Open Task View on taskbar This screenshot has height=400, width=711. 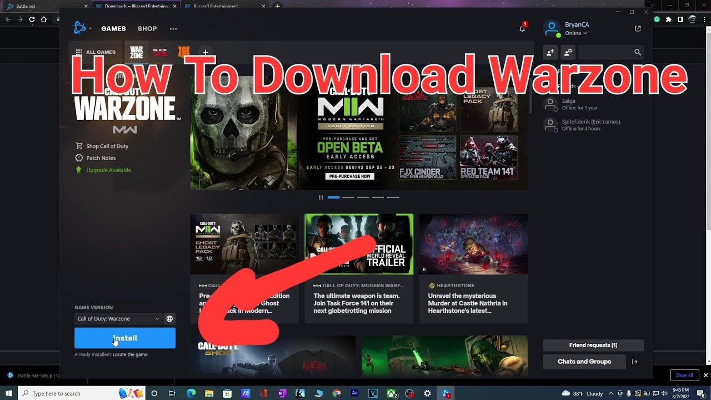click(x=172, y=393)
